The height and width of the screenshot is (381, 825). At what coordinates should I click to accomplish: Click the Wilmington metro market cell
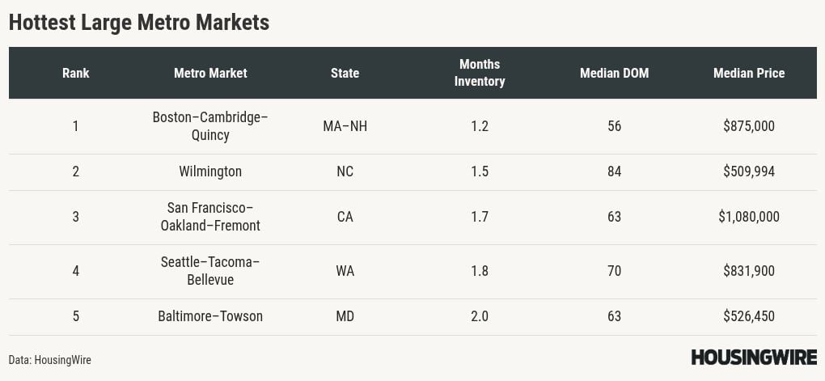tap(210, 171)
